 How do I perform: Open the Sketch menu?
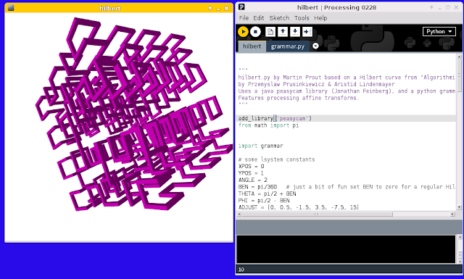(x=279, y=18)
